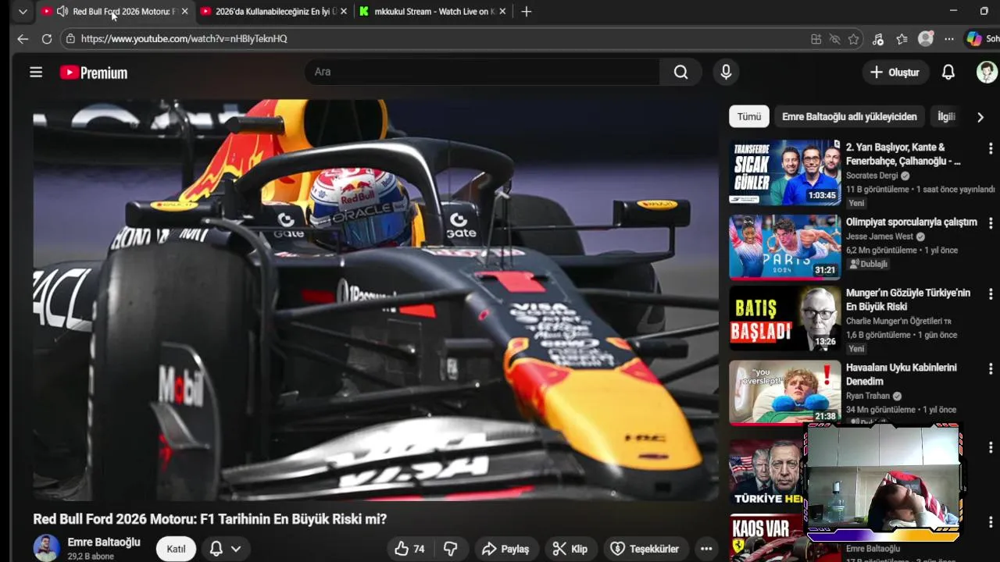
Task: Open split screen icon in address bar
Action: click(816, 39)
